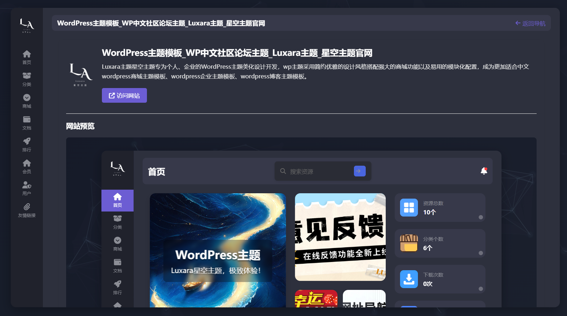Click the Luxara theme description paragraph
The width and height of the screenshot is (567, 316).
[315, 72]
